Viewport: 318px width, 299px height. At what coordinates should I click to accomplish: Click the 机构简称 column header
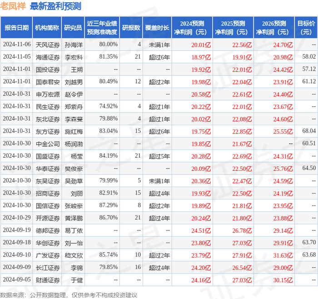(47, 28)
